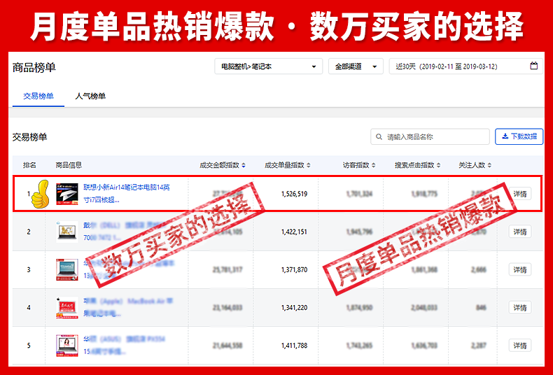The image size is (553, 375).
Task: Sort by 成交单量指数 column
Action: point(288,165)
